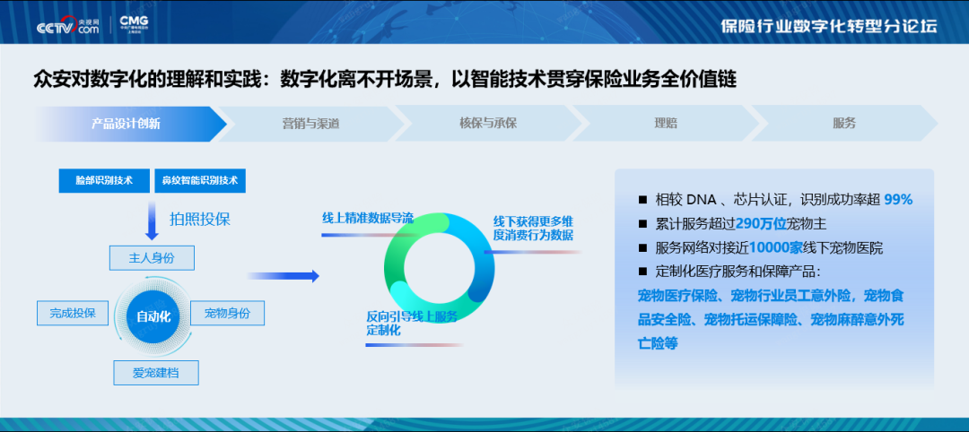Click the 拍照投保 label
The height and width of the screenshot is (432, 969).
point(200,219)
